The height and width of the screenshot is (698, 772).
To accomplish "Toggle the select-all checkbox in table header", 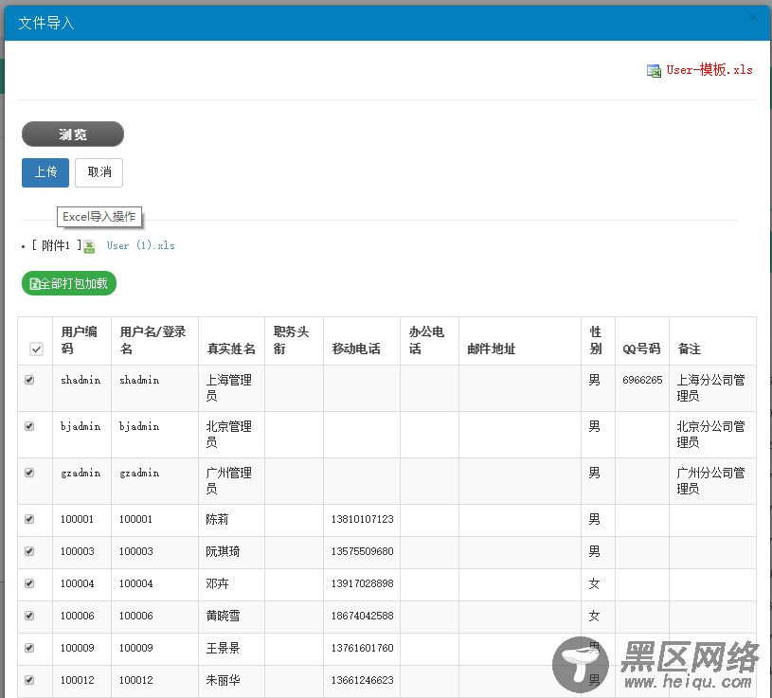I will [36, 349].
